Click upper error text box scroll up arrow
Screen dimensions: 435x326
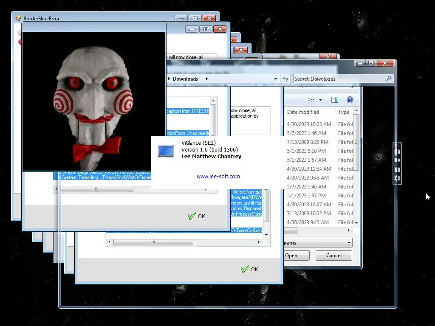[x=213, y=101]
